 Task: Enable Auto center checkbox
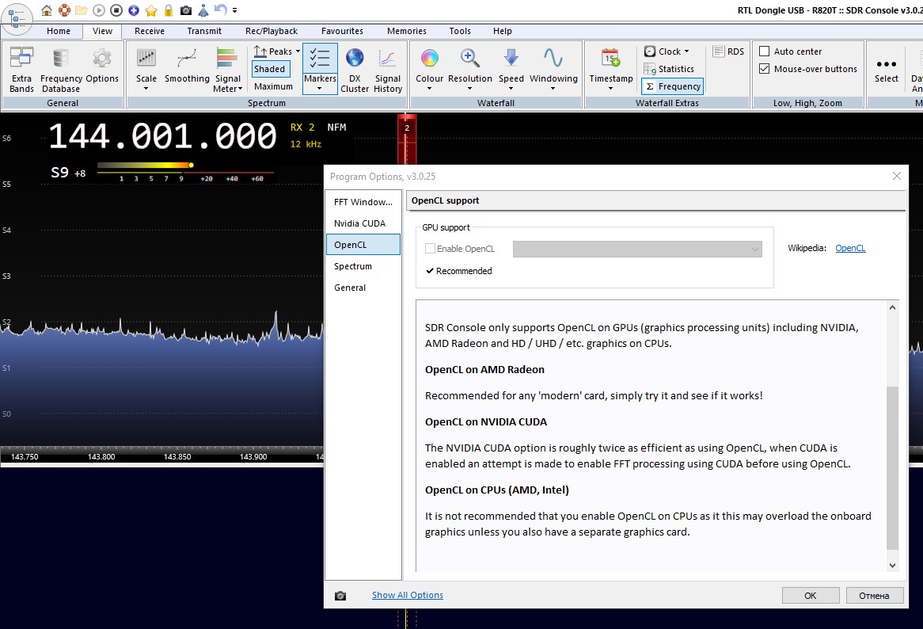pos(764,51)
